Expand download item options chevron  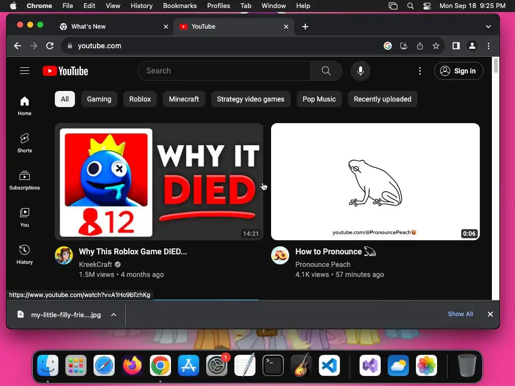point(114,315)
